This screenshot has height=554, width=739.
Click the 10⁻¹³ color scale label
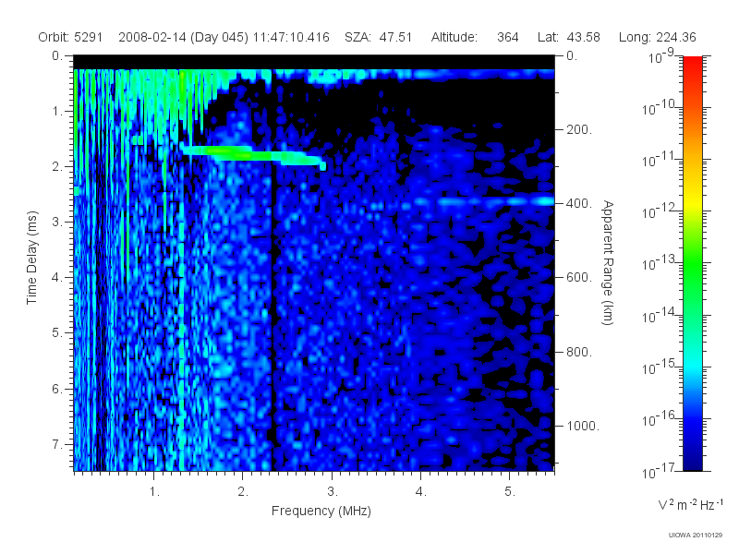[x=660, y=262]
